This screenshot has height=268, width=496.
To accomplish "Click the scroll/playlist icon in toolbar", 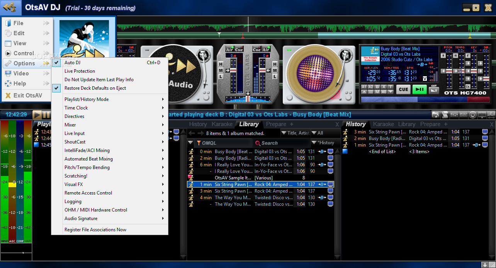I will 445,115.
